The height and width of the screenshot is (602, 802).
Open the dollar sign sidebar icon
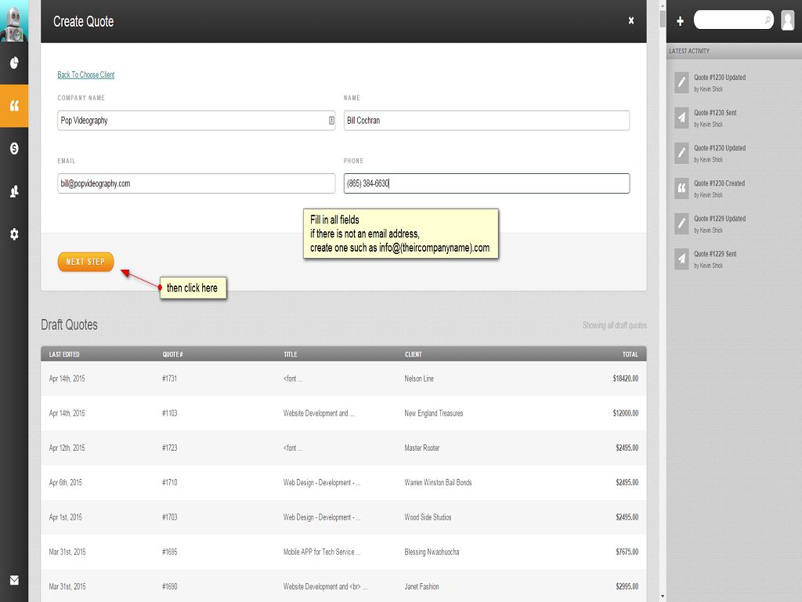pos(14,148)
